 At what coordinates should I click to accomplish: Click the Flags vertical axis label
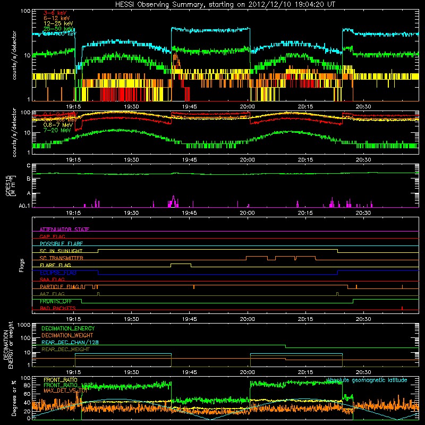pyautogui.click(x=22, y=265)
